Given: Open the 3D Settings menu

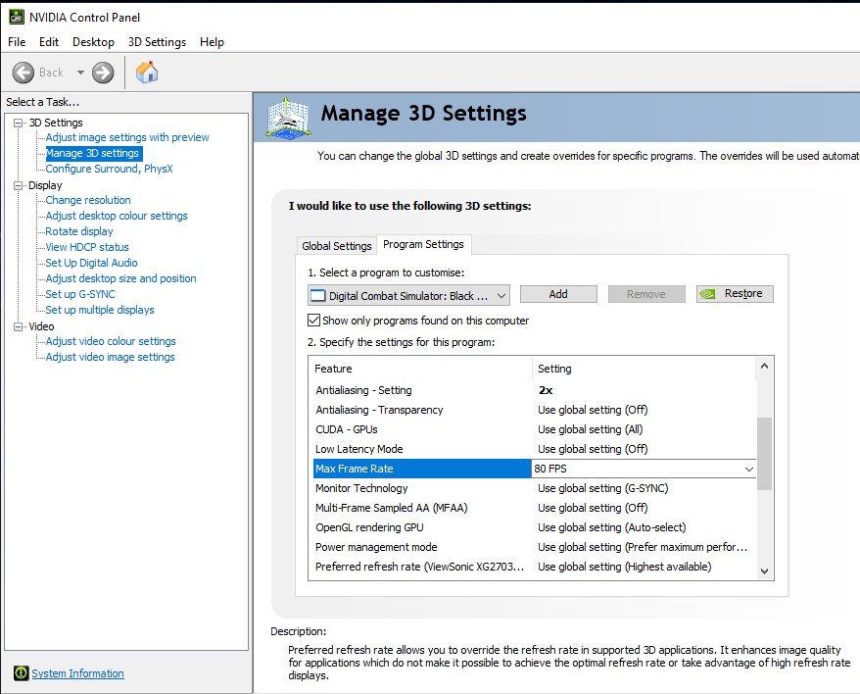Looking at the screenshot, I should tap(157, 42).
